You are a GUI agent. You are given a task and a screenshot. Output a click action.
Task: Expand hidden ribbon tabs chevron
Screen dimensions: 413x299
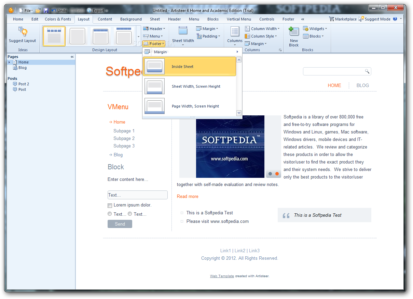tap(303, 19)
